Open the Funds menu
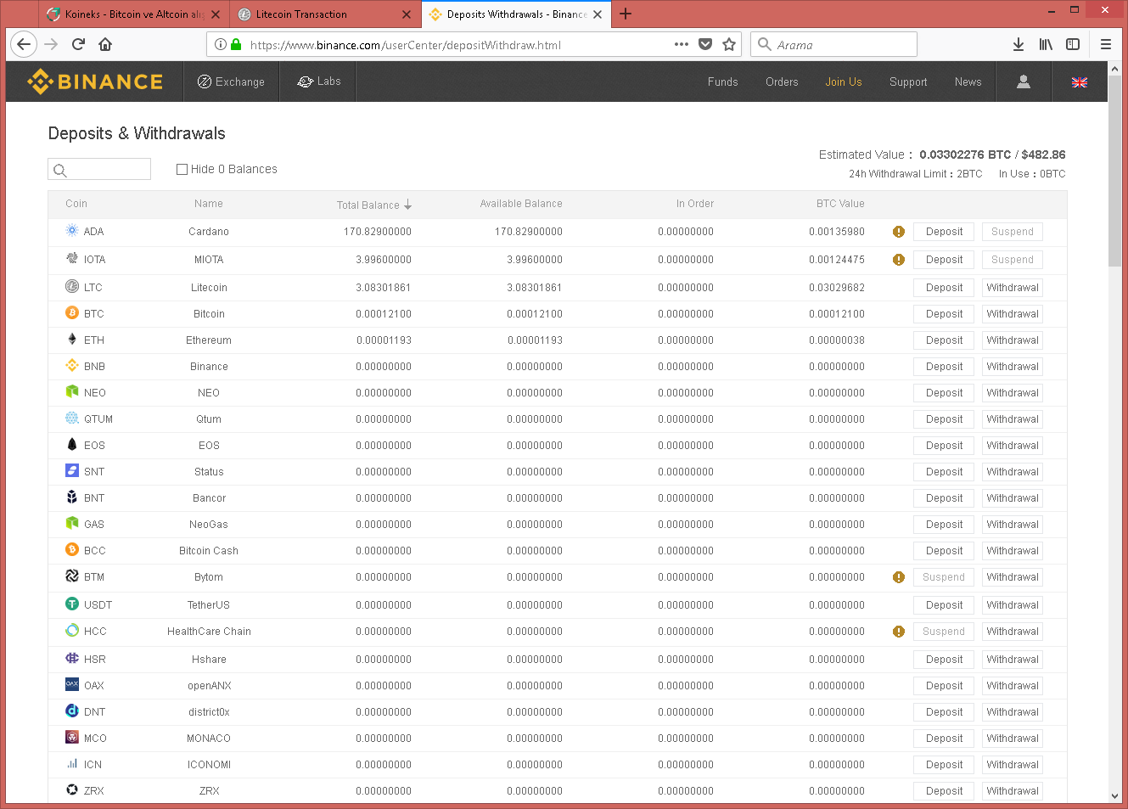 [x=723, y=81]
